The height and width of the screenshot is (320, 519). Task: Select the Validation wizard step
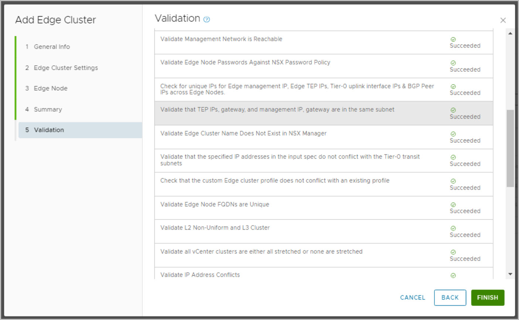[49, 130]
